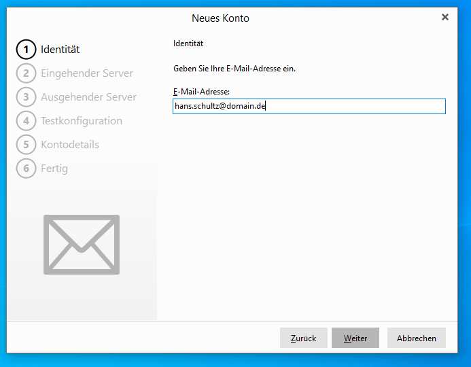Viewport: 471px width, 367px height.
Task: Close the Neues Konto dialog
Action: pos(445,18)
